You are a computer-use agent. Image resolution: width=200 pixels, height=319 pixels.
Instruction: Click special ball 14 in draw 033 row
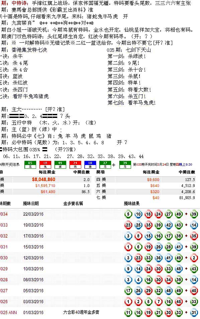tap(194, 225)
